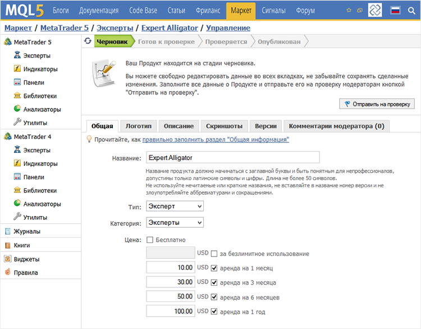This screenshot has width=421, height=329.
Task: Open Документация in top navigation
Action: click(x=99, y=11)
